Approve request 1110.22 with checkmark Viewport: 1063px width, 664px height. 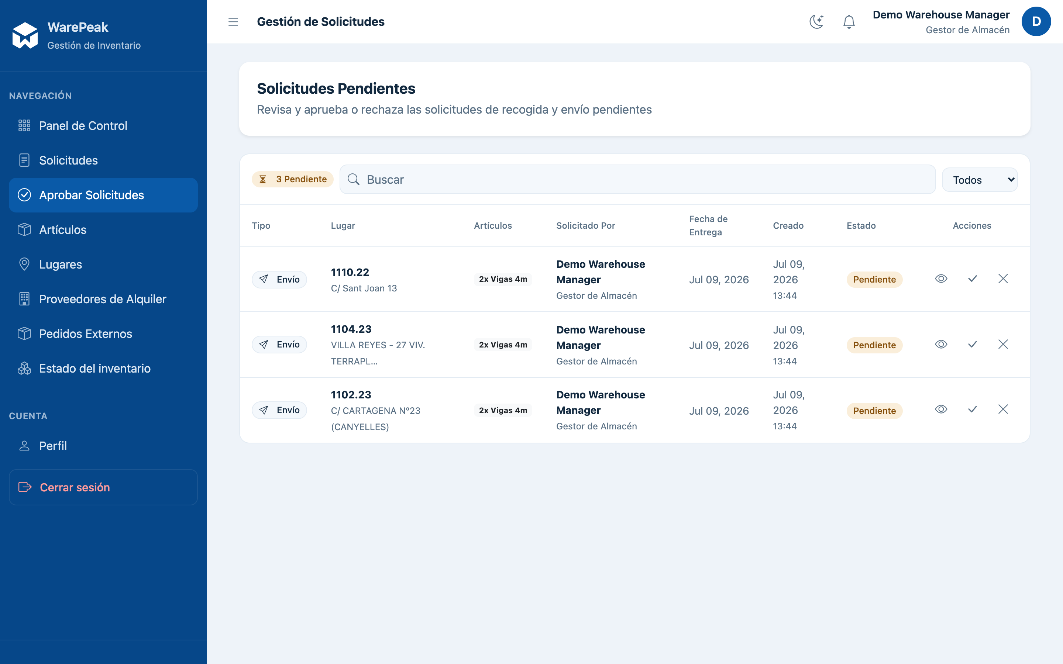(x=973, y=279)
